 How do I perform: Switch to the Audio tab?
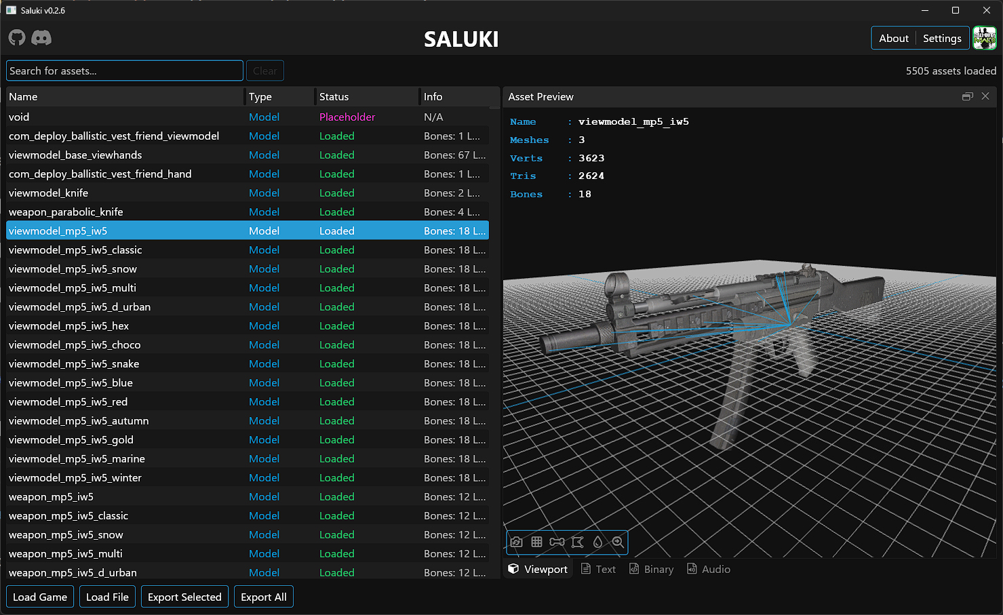[709, 569]
